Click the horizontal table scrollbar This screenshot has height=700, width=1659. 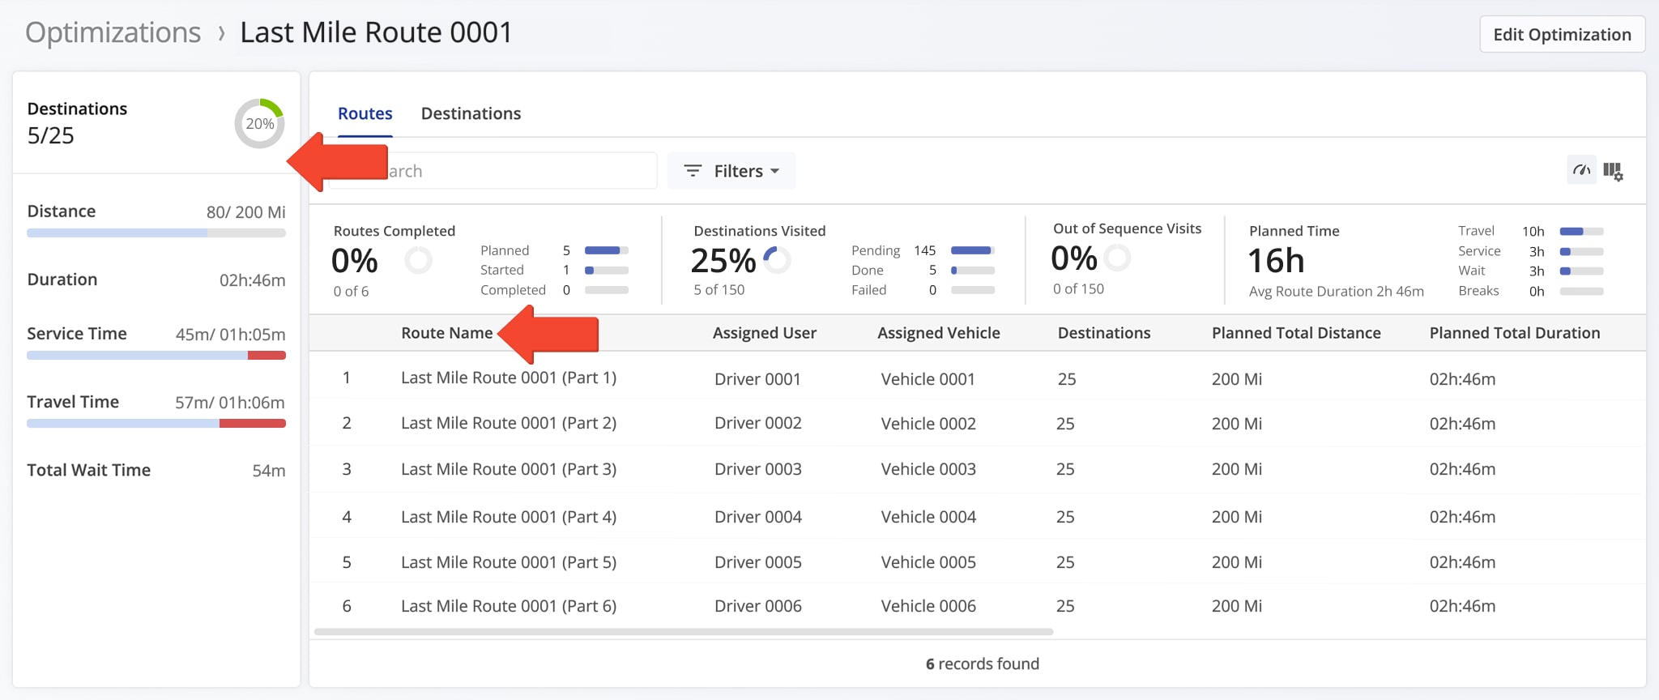click(683, 631)
